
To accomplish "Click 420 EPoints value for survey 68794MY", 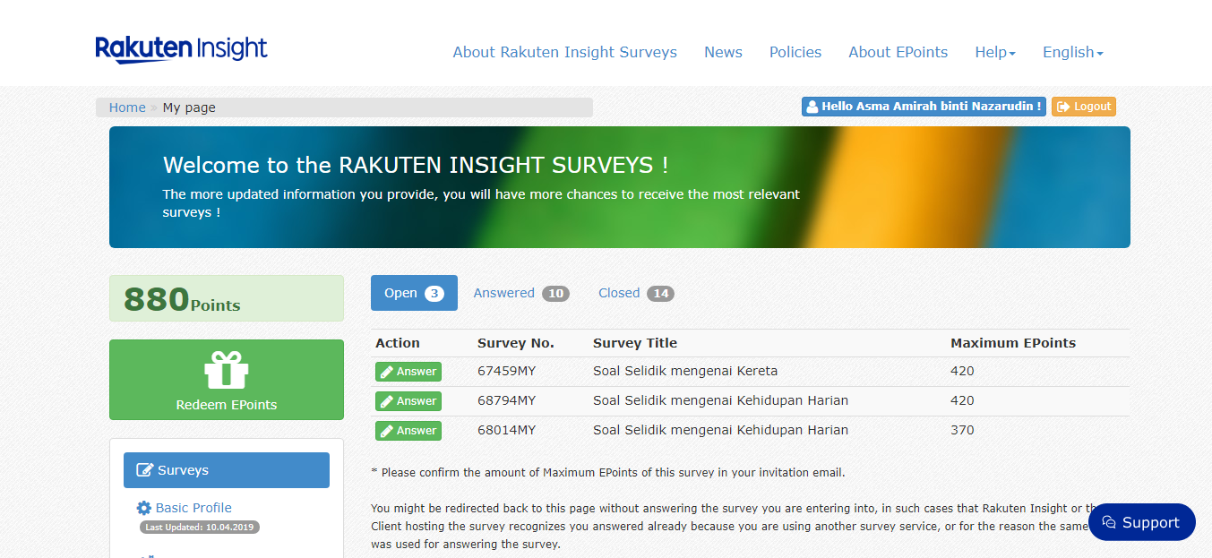I will 962,400.
